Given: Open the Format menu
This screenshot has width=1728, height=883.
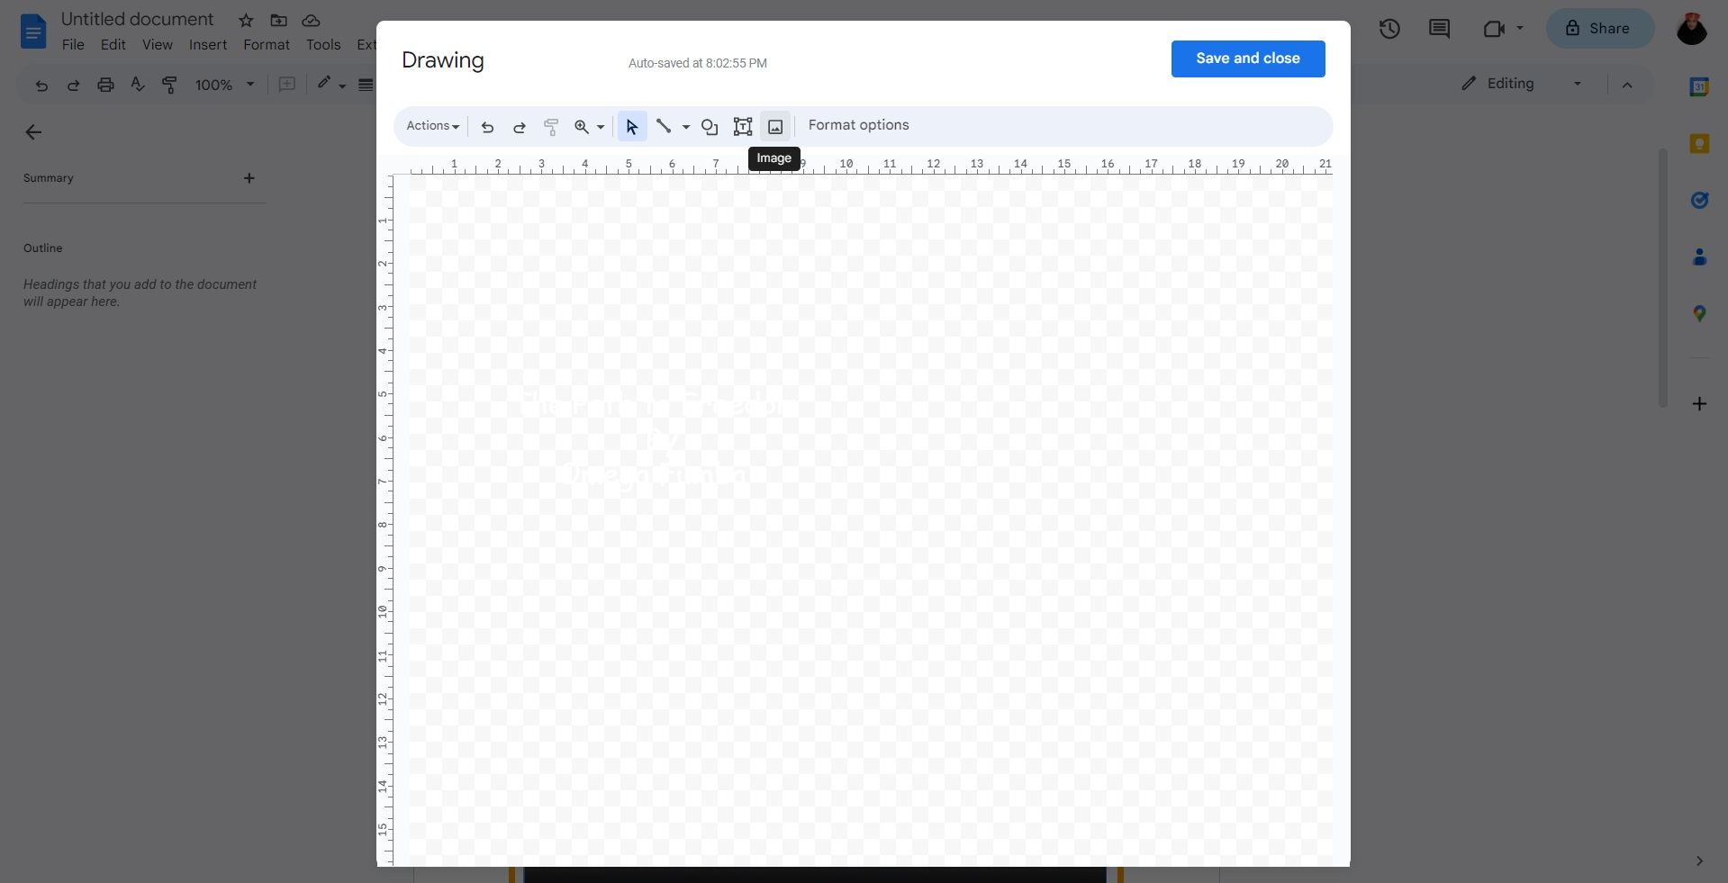Looking at the screenshot, I should tap(266, 44).
